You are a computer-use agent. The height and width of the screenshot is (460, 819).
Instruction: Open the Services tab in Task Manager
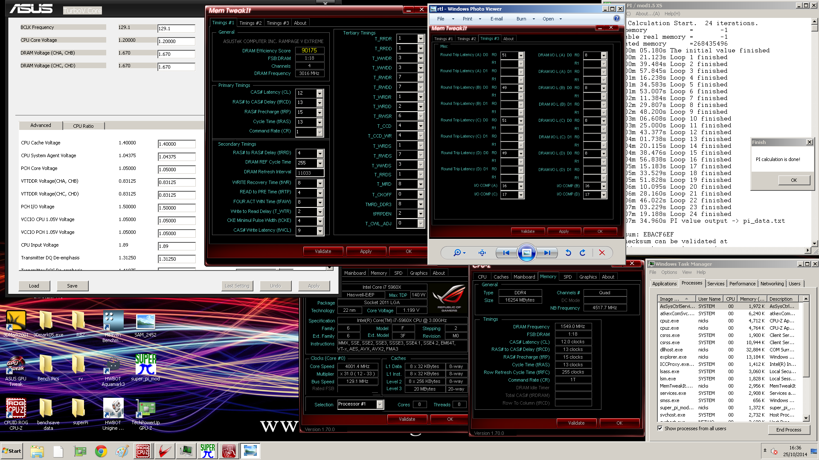coord(716,284)
